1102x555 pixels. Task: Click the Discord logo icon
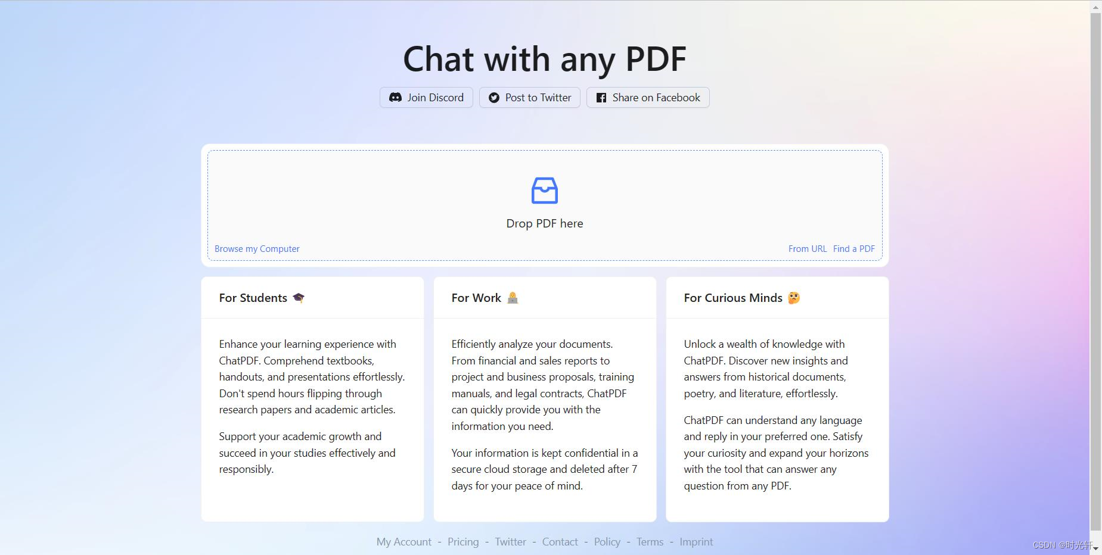pos(395,98)
